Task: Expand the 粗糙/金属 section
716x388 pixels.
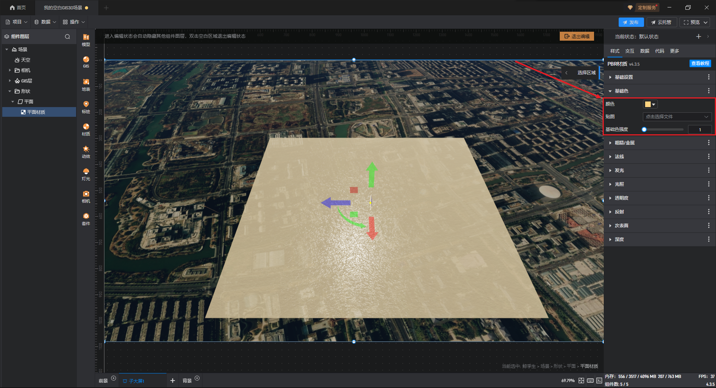Action: (610, 143)
